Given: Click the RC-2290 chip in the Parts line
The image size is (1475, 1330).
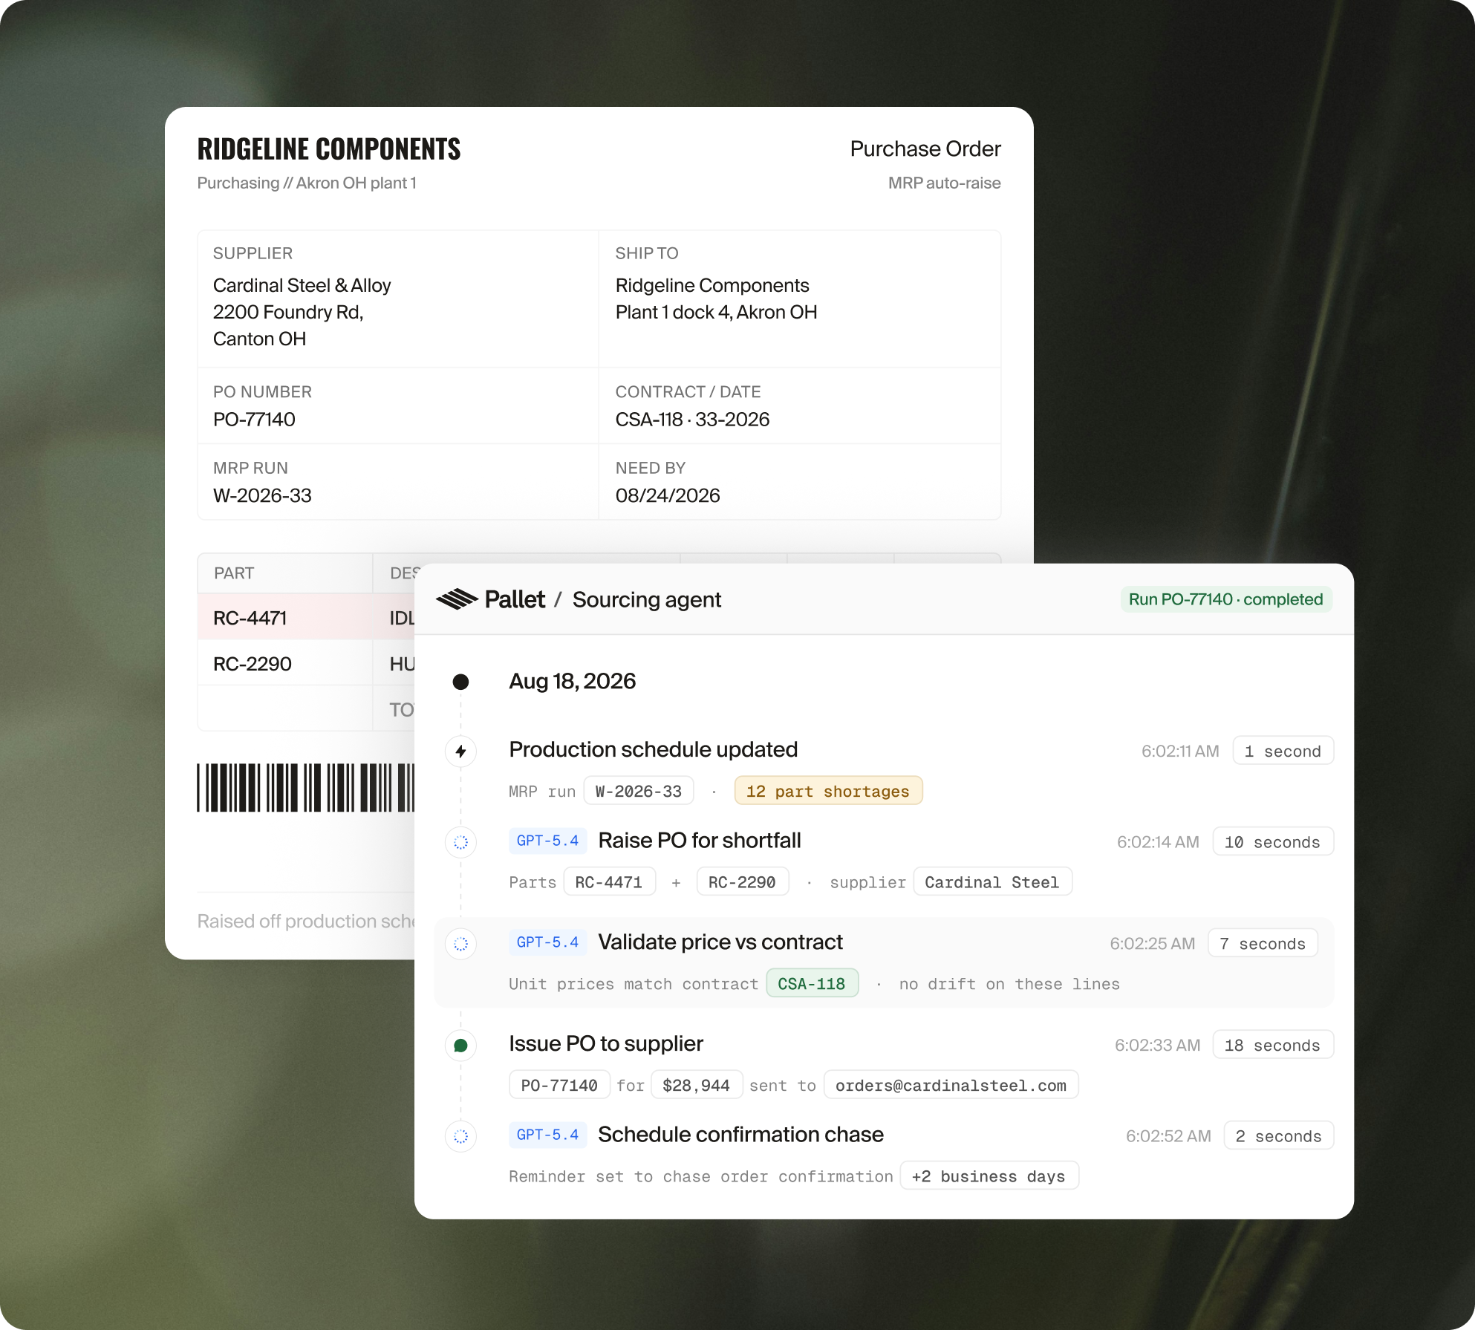Looking at the screenshot, I should tap(742, 882).
